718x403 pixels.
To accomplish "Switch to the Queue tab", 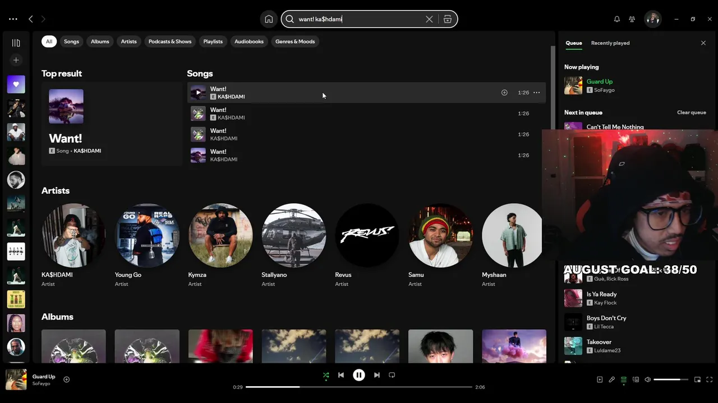I will 573,43.
